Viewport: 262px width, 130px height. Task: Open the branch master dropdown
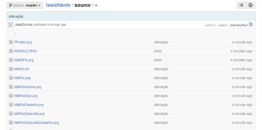[x=25, y=5]
